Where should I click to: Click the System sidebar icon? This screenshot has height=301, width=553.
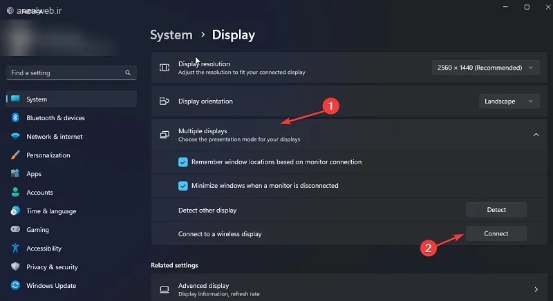(x=15, y=99)
